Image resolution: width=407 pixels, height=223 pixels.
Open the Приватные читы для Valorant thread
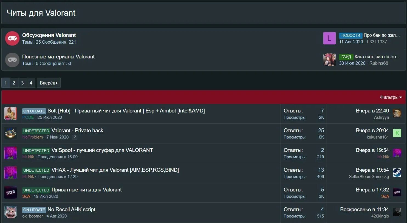pos(87,190)
